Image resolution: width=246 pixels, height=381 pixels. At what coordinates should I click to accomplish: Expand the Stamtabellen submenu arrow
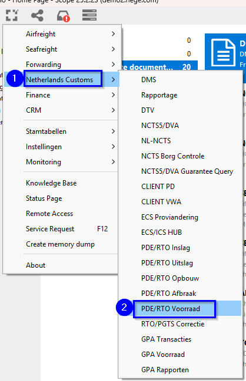click(x=113, y=132)
